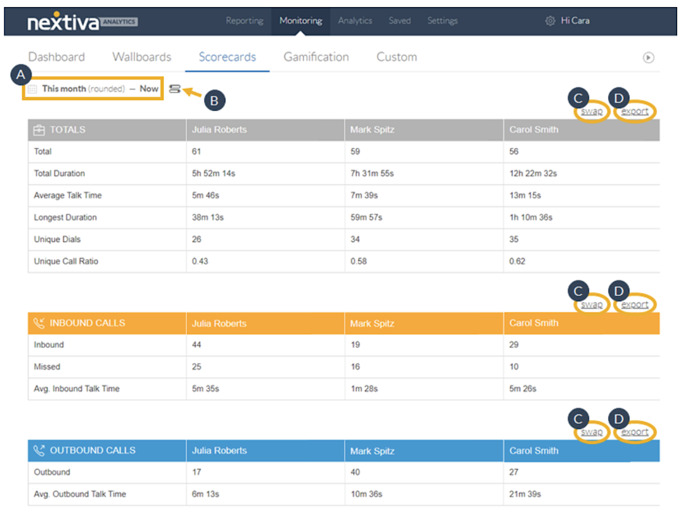This screenshot has height=511, width=683.
Task: Open the This month date range selector
Action: click(100, 89)
